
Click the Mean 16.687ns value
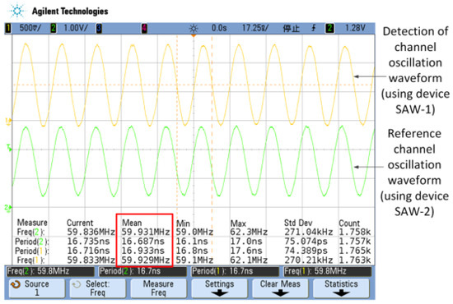142,242
